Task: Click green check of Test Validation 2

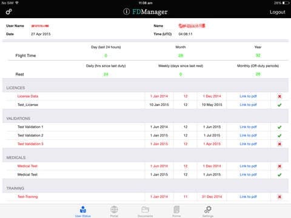Action: click(279, 136)
